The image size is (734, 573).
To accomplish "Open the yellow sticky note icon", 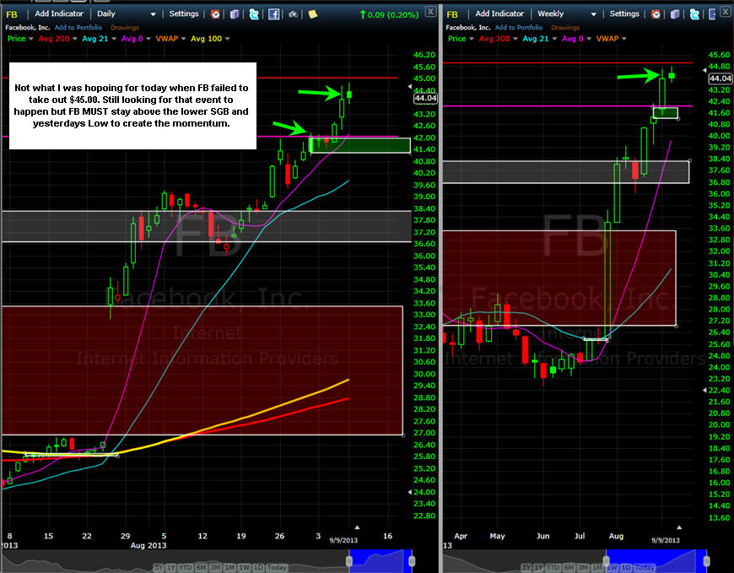I will 313,14.
